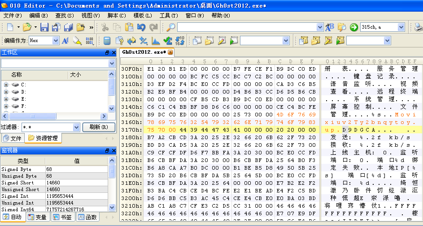Click inside the search text input field
The width and height of the screenshot is (423, 226).
[x=247, y=27]
